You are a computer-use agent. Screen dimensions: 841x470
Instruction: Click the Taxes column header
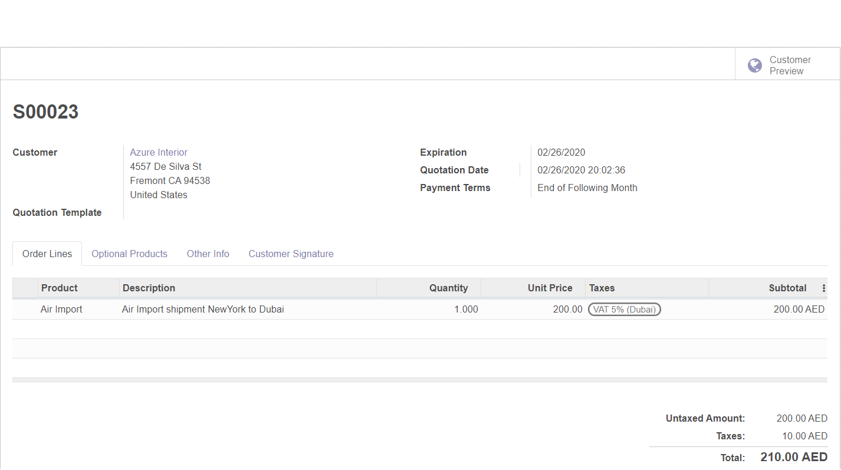point(602,288)
